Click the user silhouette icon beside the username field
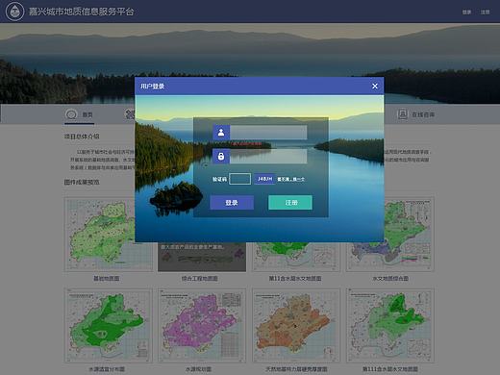 pos(221,132)
